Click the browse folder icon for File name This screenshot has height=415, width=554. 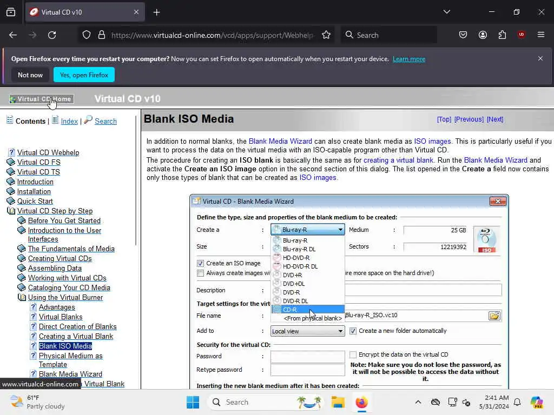click(494, 316)
